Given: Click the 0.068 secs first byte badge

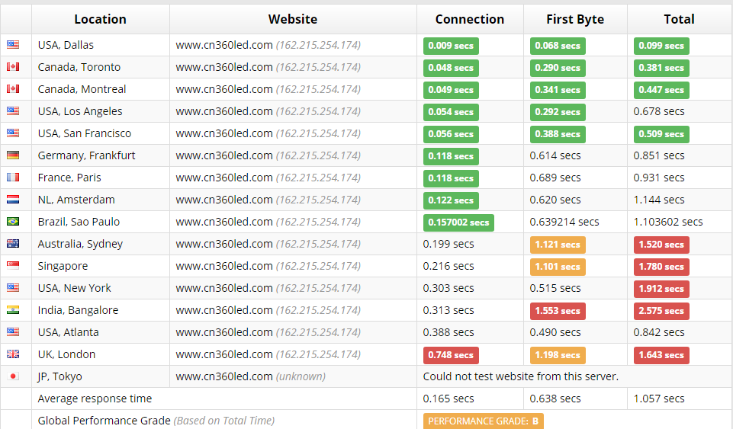Looking at the screenshot, I should 558,46.
